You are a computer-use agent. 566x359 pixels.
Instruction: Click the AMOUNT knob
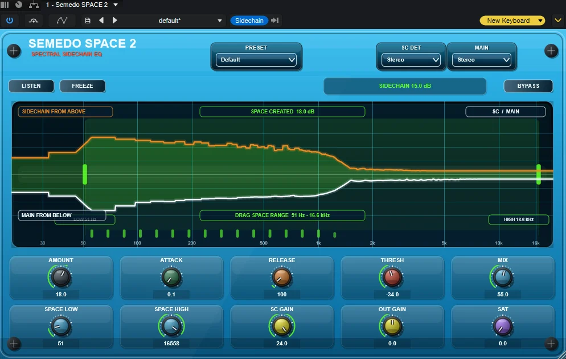(60, 277)
